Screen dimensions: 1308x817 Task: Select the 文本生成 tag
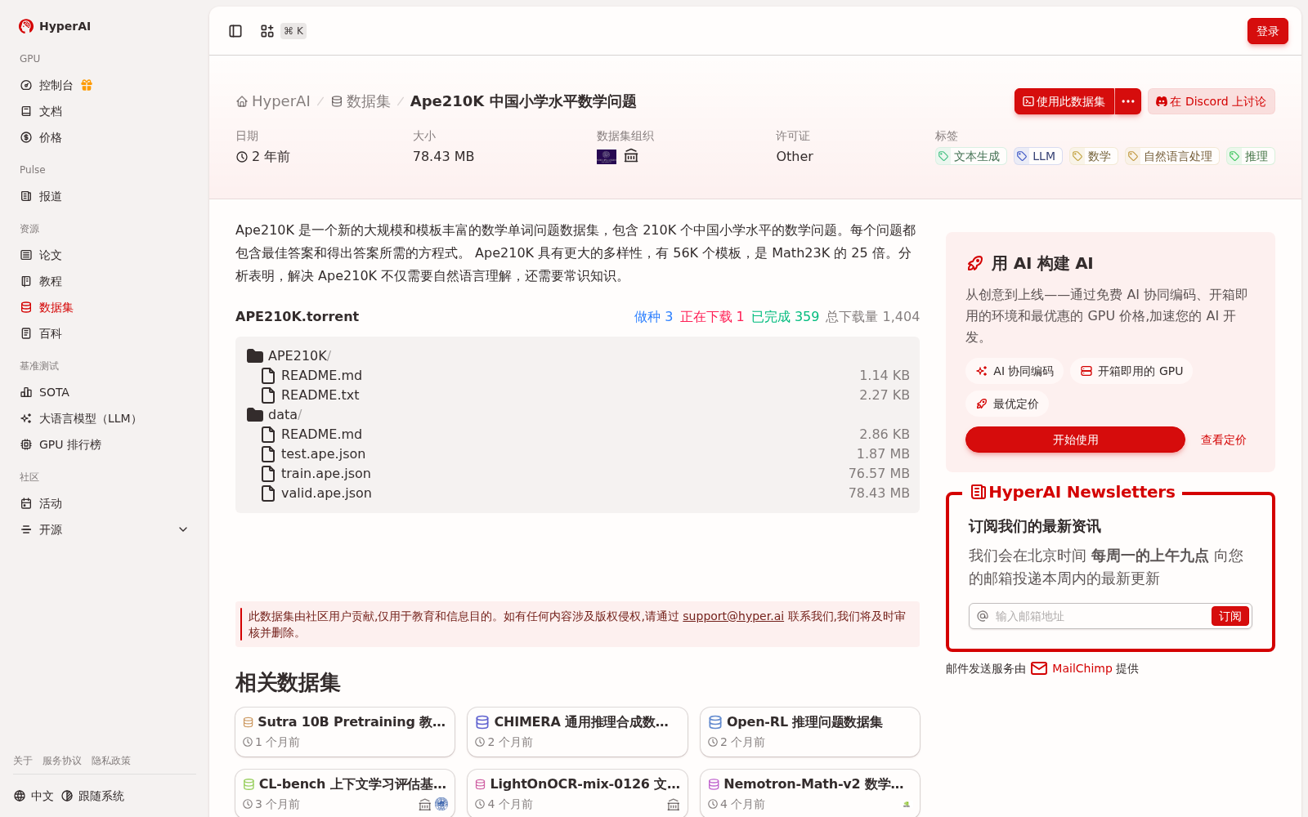pyautogui.click(x=970, y=156)
